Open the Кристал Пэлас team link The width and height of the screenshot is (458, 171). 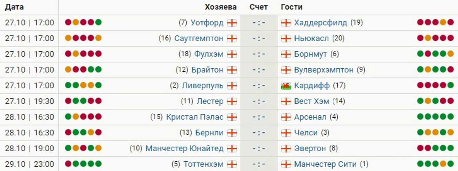point(195,117)
